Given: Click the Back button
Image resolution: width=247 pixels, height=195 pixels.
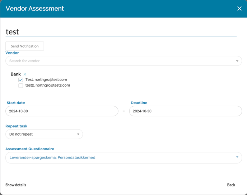Looking at the screenshot, I should pos(231,185).
